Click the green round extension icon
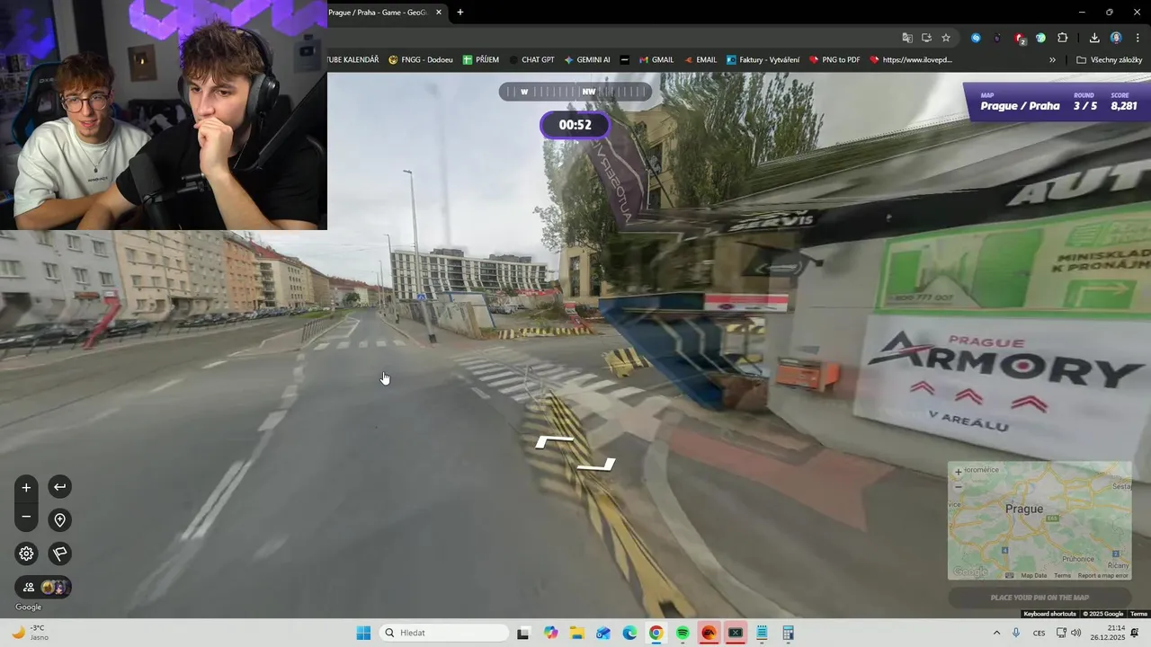Screen dimensions: 1151x647 point(1040,38)
